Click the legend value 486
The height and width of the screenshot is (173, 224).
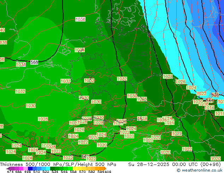click(18, 172)
